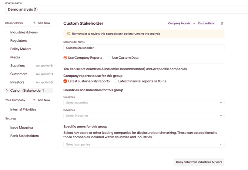Open the Select industries dropdown
The width and height of the screenshot is (248, 170).
pos(144,116)
